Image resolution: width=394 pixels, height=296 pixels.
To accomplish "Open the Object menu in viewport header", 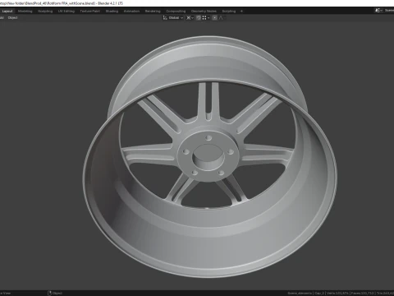I will (12, 18).
